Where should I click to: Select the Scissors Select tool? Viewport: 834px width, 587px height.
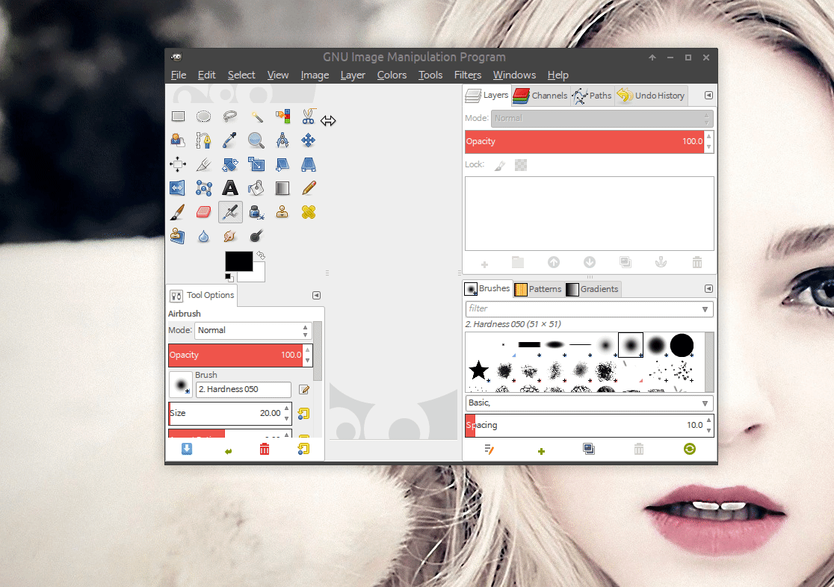click(x=309, y=116)
